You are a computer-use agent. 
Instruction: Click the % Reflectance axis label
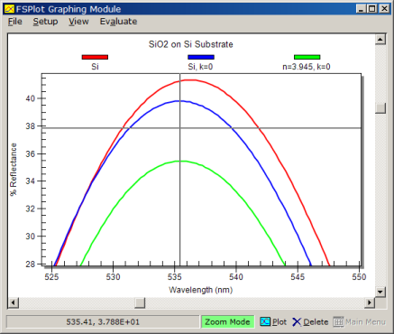[x=14, y=170]
